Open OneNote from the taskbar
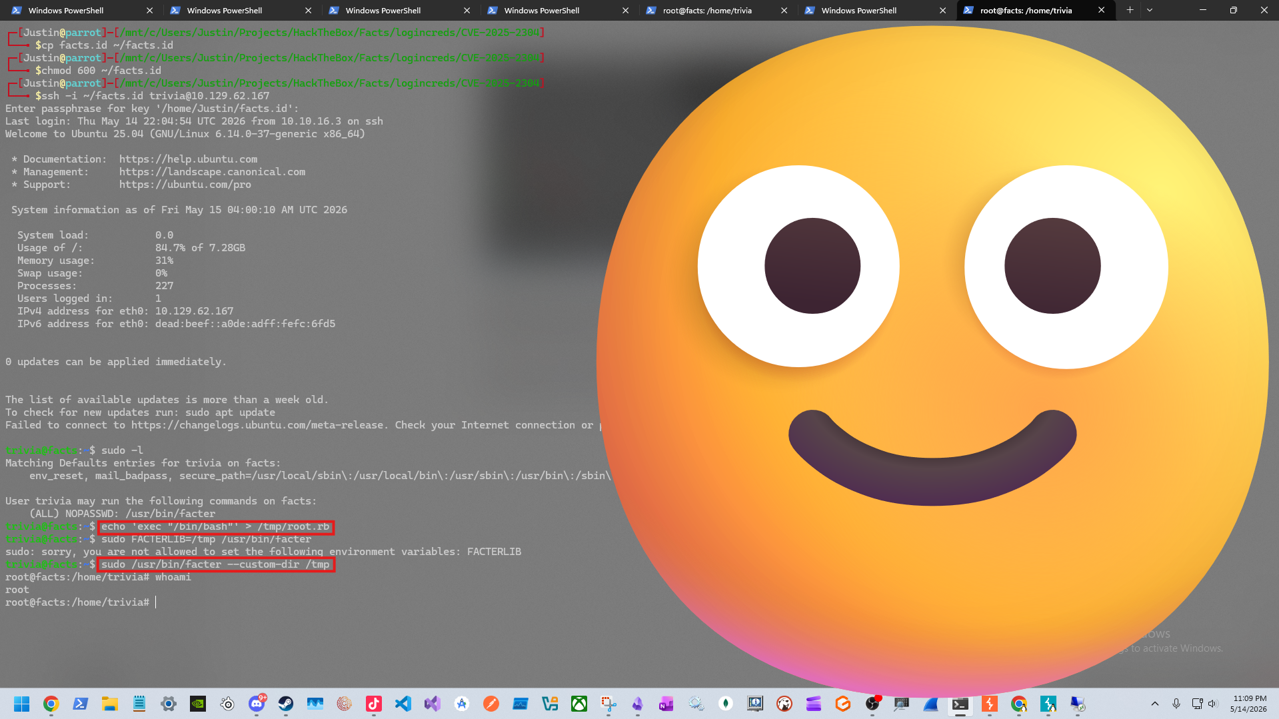 point(667,704)
